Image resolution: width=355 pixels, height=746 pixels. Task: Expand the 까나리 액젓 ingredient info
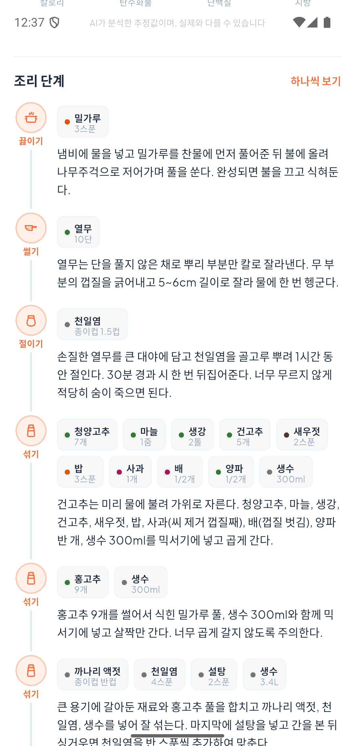click(93, 674)
